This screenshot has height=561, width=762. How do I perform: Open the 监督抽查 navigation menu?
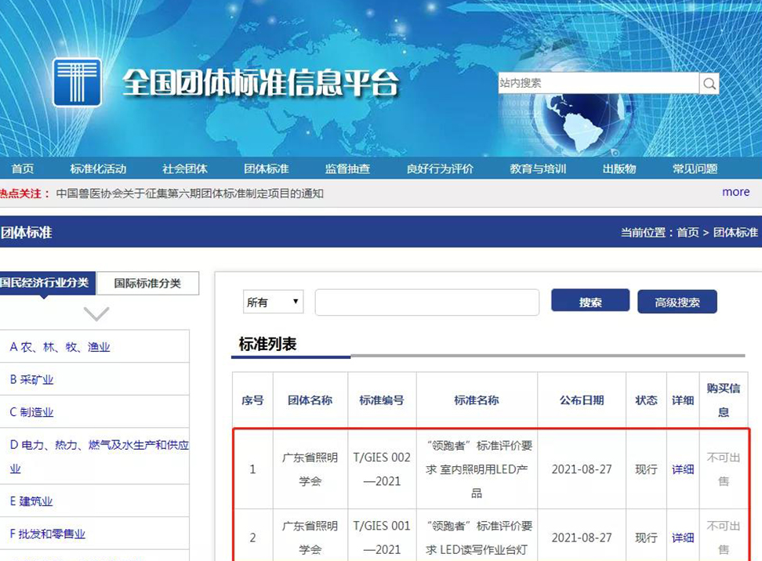click(x=346, y=168)
